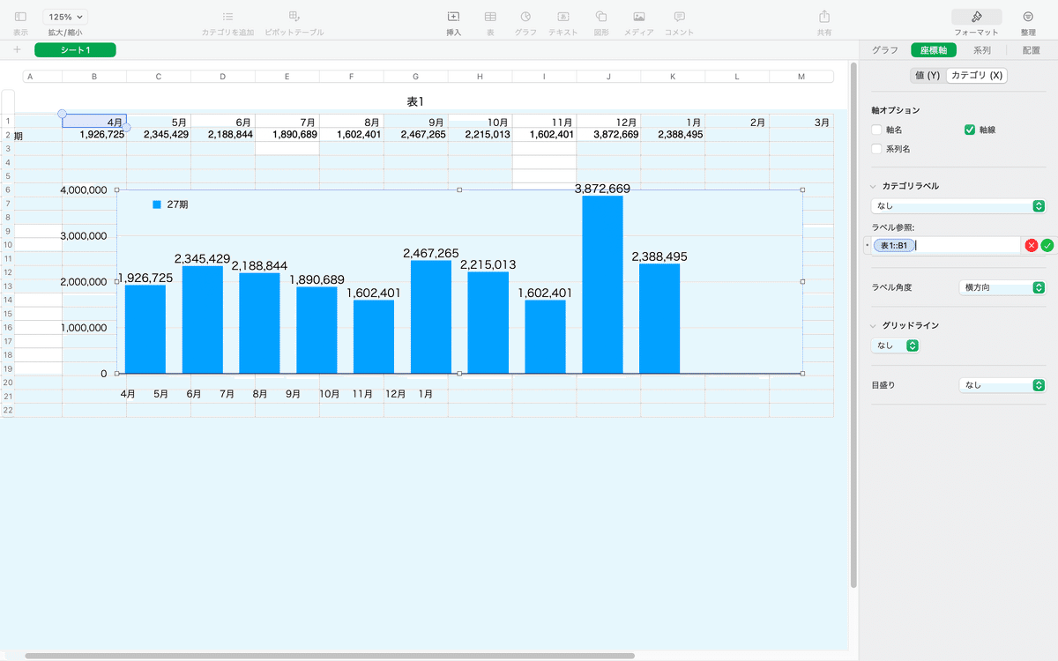The image size is (1058, 661).
Task: Click the tallest bar labeled 3,872,669
Action: [602, 285]
